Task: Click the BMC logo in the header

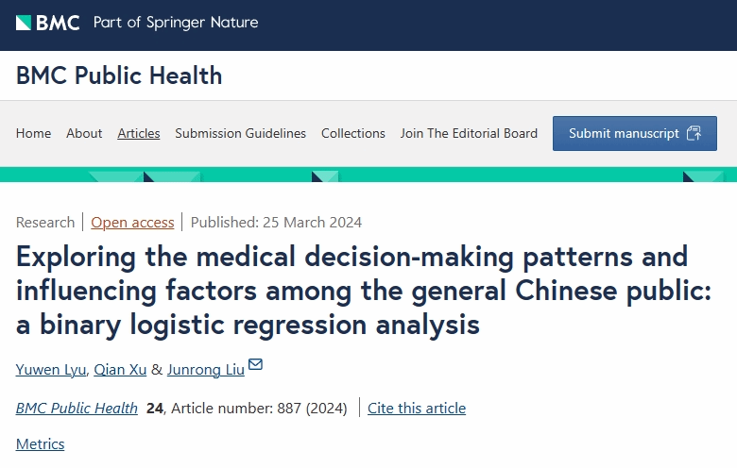Action: point(47,23)
